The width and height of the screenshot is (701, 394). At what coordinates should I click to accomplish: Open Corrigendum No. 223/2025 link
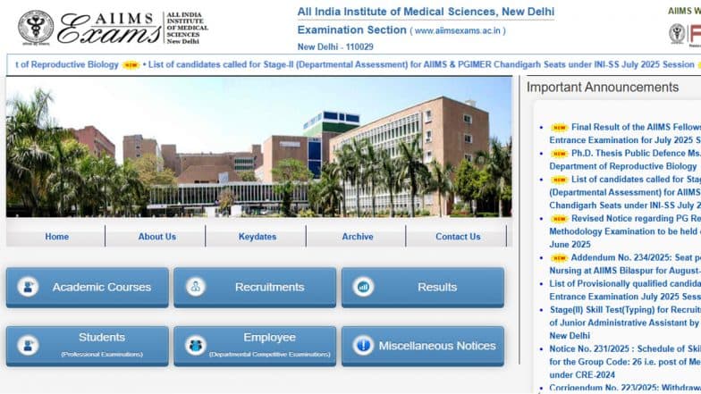[x=625, y=388]
